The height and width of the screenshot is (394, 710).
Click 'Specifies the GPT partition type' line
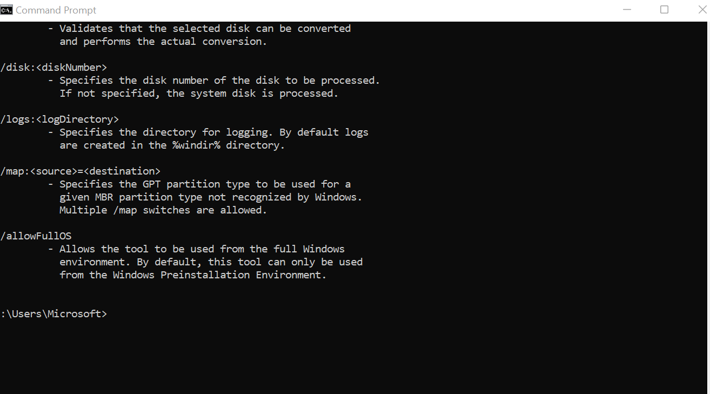[205, 184]
